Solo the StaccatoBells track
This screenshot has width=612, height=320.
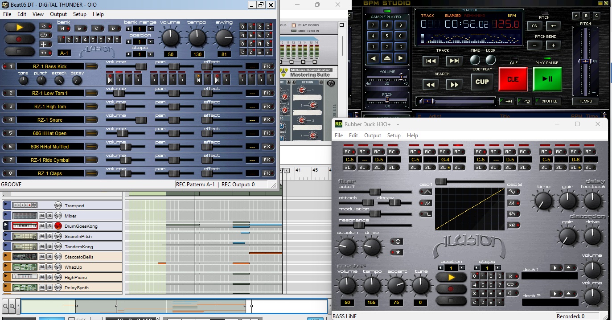coord(49,257)
